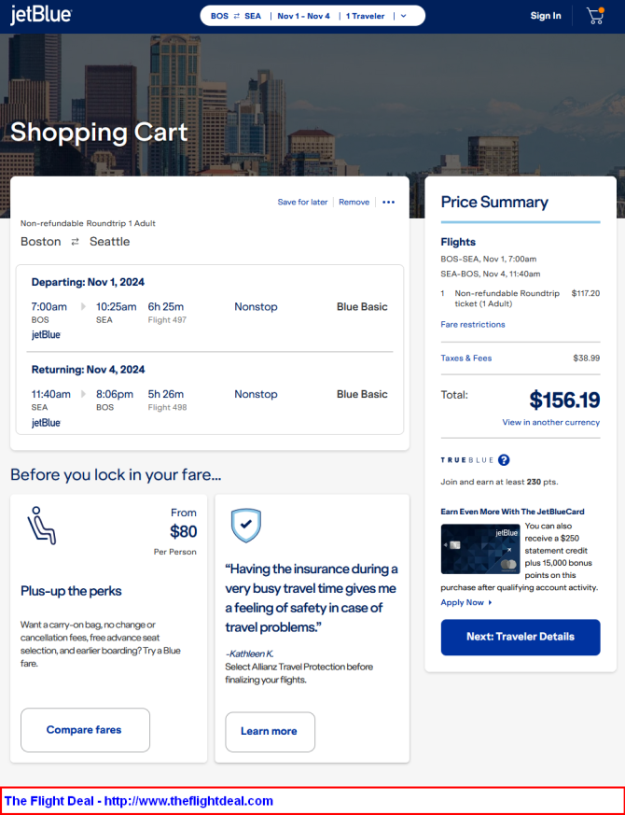Open the shopping cart icon in header
The image size is (625, 815).
coord(595,16)
